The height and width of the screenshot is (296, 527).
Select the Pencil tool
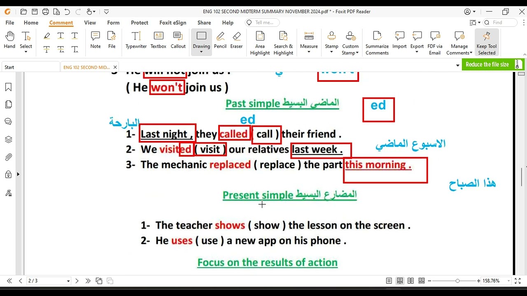[x=220, y=40]
